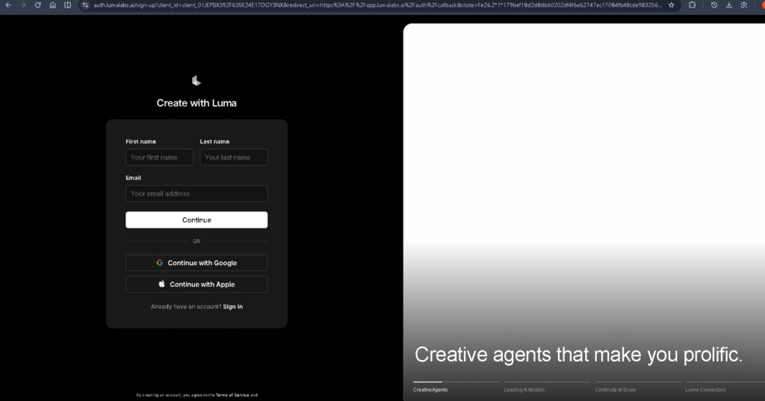
Task: Reload the page with the refresh icon
Action: click(x=38, y=5)
